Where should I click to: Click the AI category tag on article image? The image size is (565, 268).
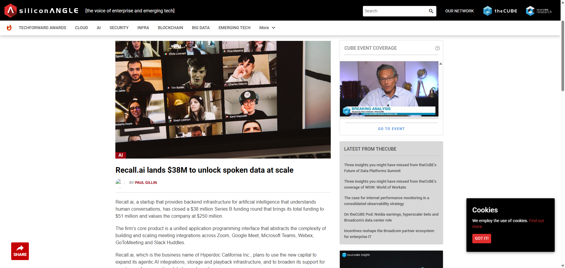120,155
